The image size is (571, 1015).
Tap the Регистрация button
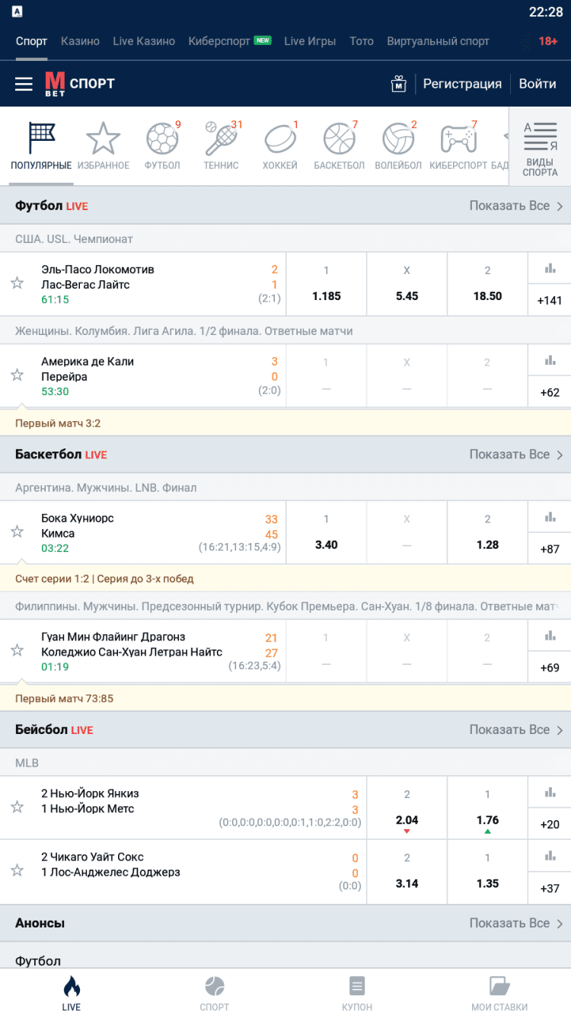(x=462, y=84)
